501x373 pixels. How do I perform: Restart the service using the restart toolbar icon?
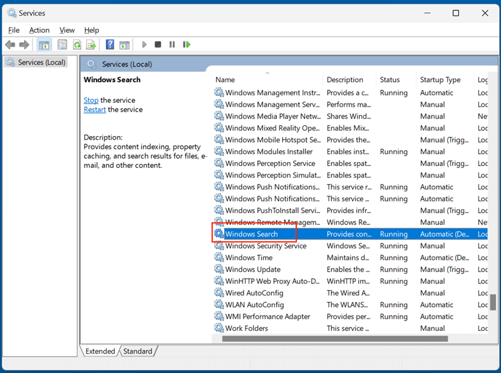186,45
